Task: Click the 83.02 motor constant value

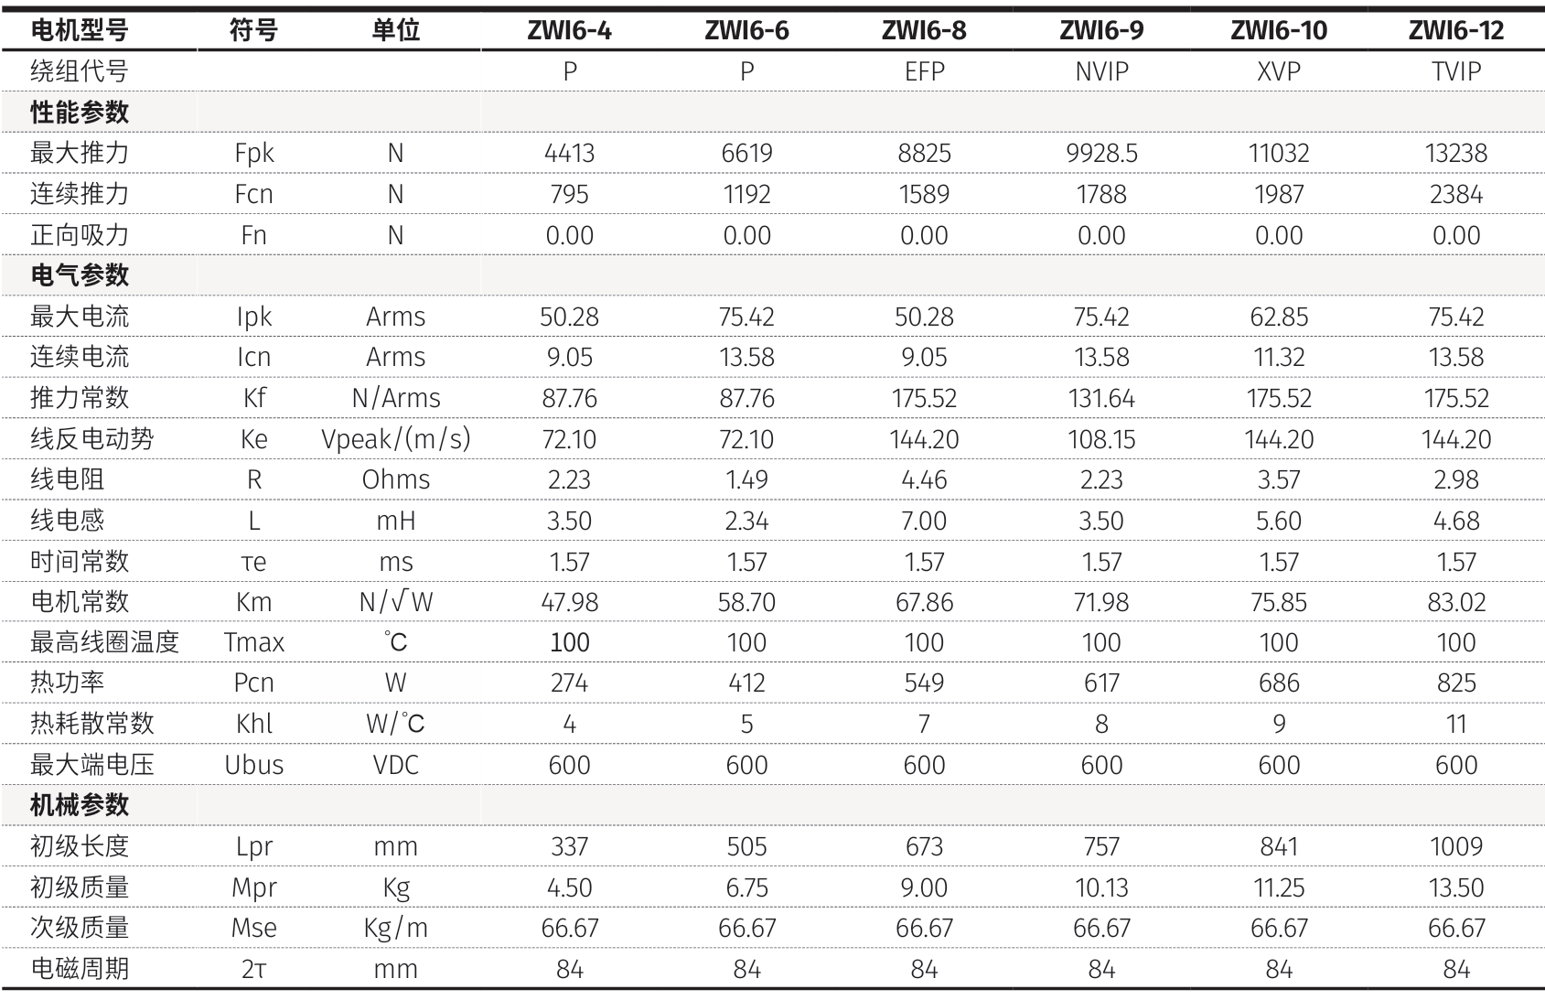Action: point(1455,602)
